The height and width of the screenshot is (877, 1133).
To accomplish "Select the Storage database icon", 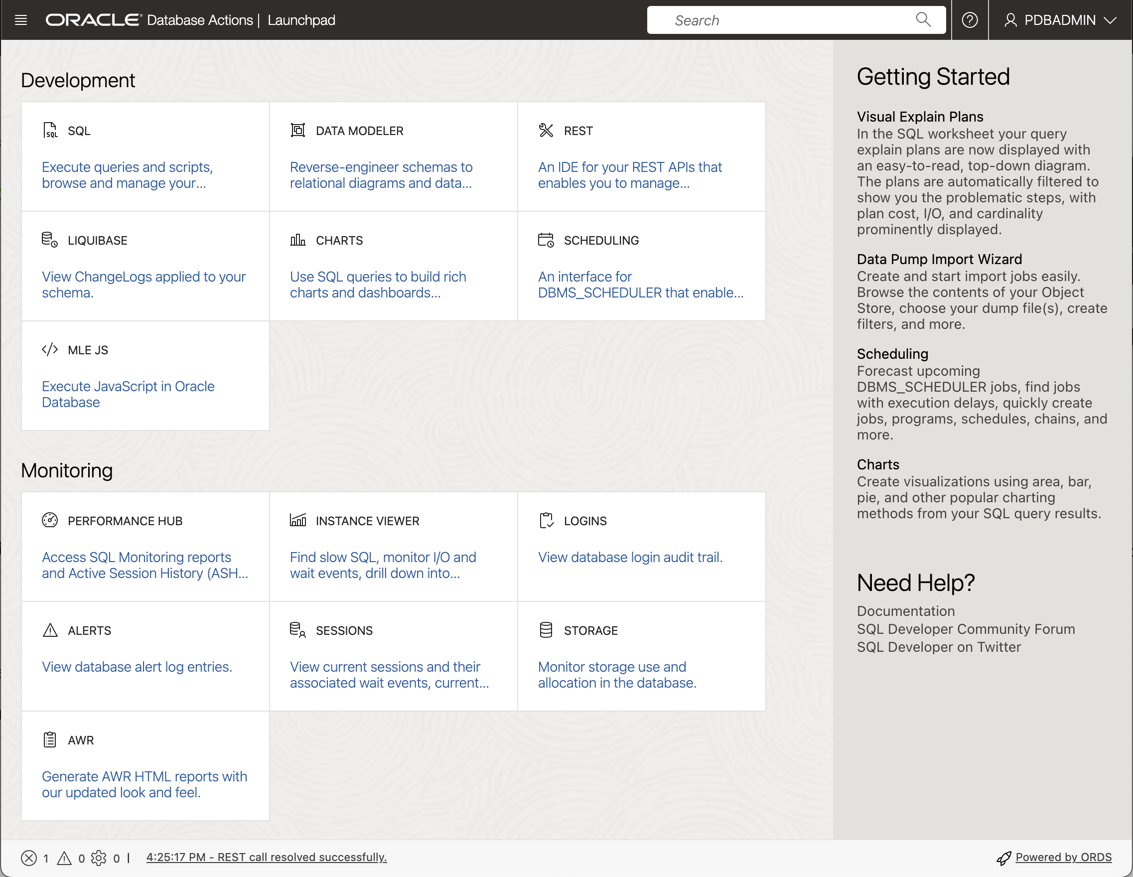I will point(546,630).
